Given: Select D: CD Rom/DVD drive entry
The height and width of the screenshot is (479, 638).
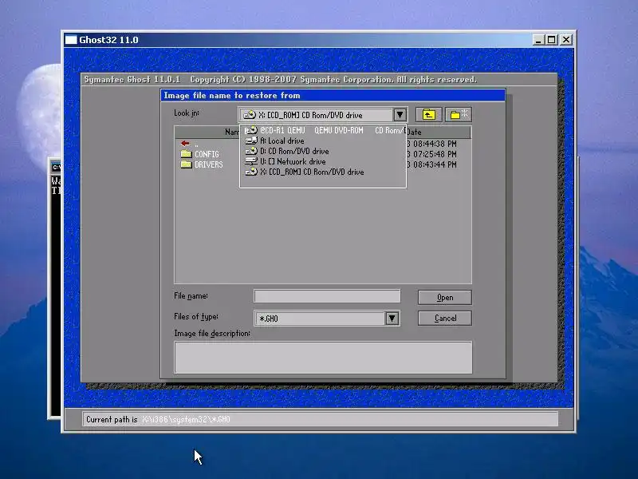Looking at the screenshot, I should point(323,151).
